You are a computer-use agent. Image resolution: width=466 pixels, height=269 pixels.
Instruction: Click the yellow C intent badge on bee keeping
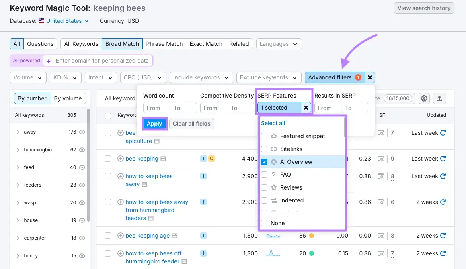tap(212, 158)
